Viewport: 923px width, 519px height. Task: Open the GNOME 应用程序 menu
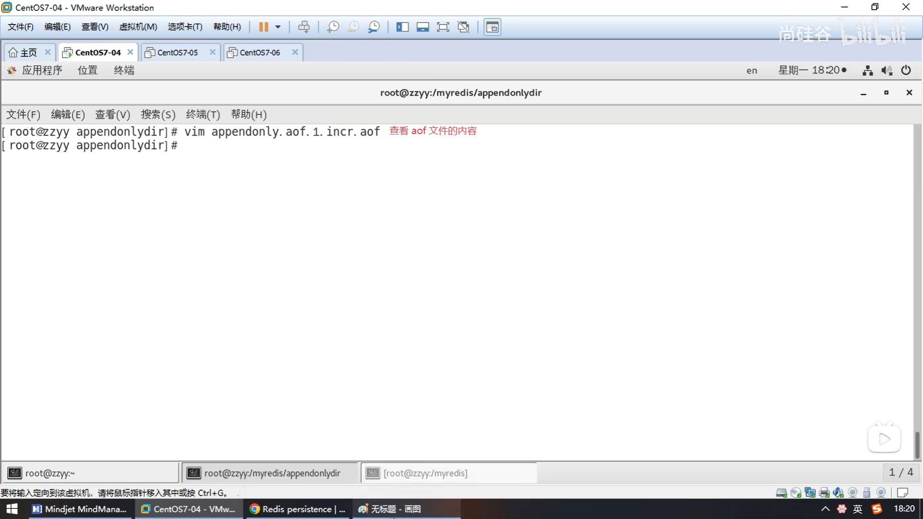(x=41, y=70)
